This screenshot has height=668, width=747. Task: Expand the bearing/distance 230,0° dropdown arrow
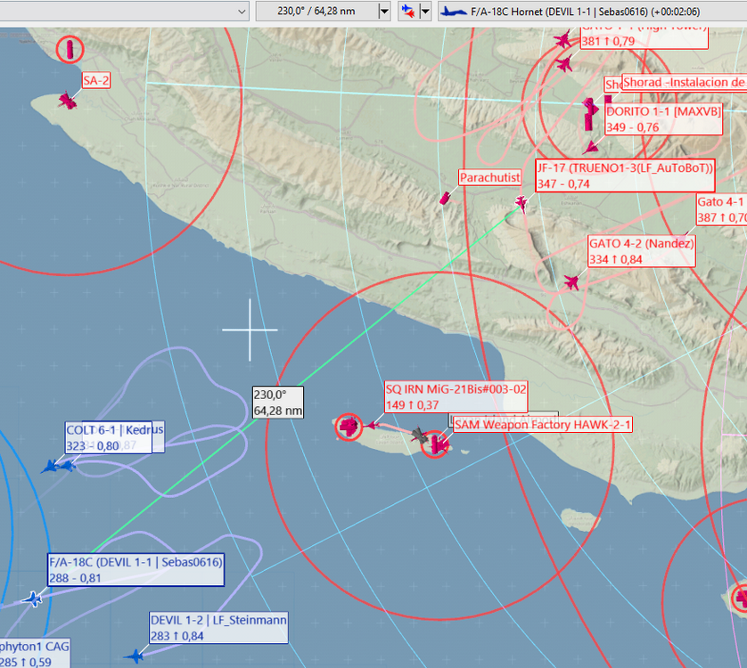click(384, 11)
